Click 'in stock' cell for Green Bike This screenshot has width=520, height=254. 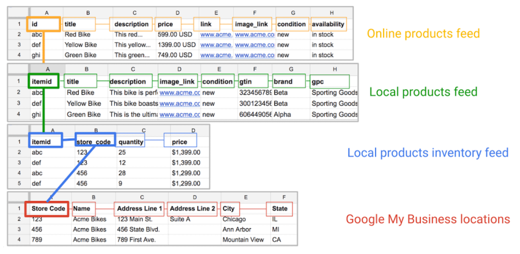tap(323, 55)
